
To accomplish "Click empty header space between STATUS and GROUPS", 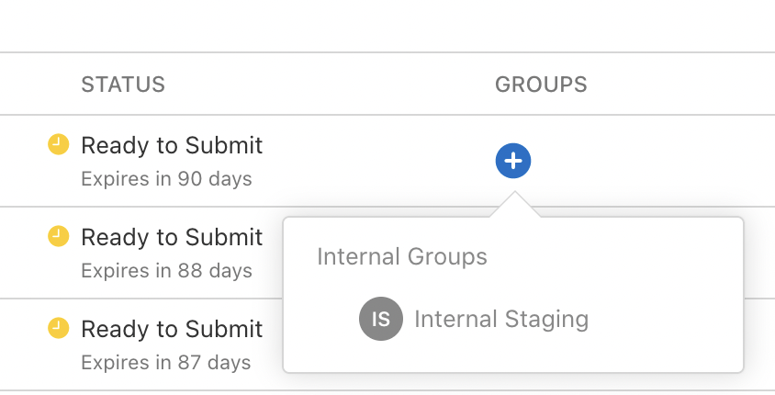I will click(331, 85).
